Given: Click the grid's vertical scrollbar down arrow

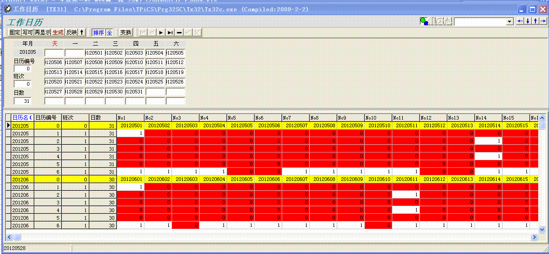Looking at the screenshot, I should pyautogui.click(x=542, y=229).
